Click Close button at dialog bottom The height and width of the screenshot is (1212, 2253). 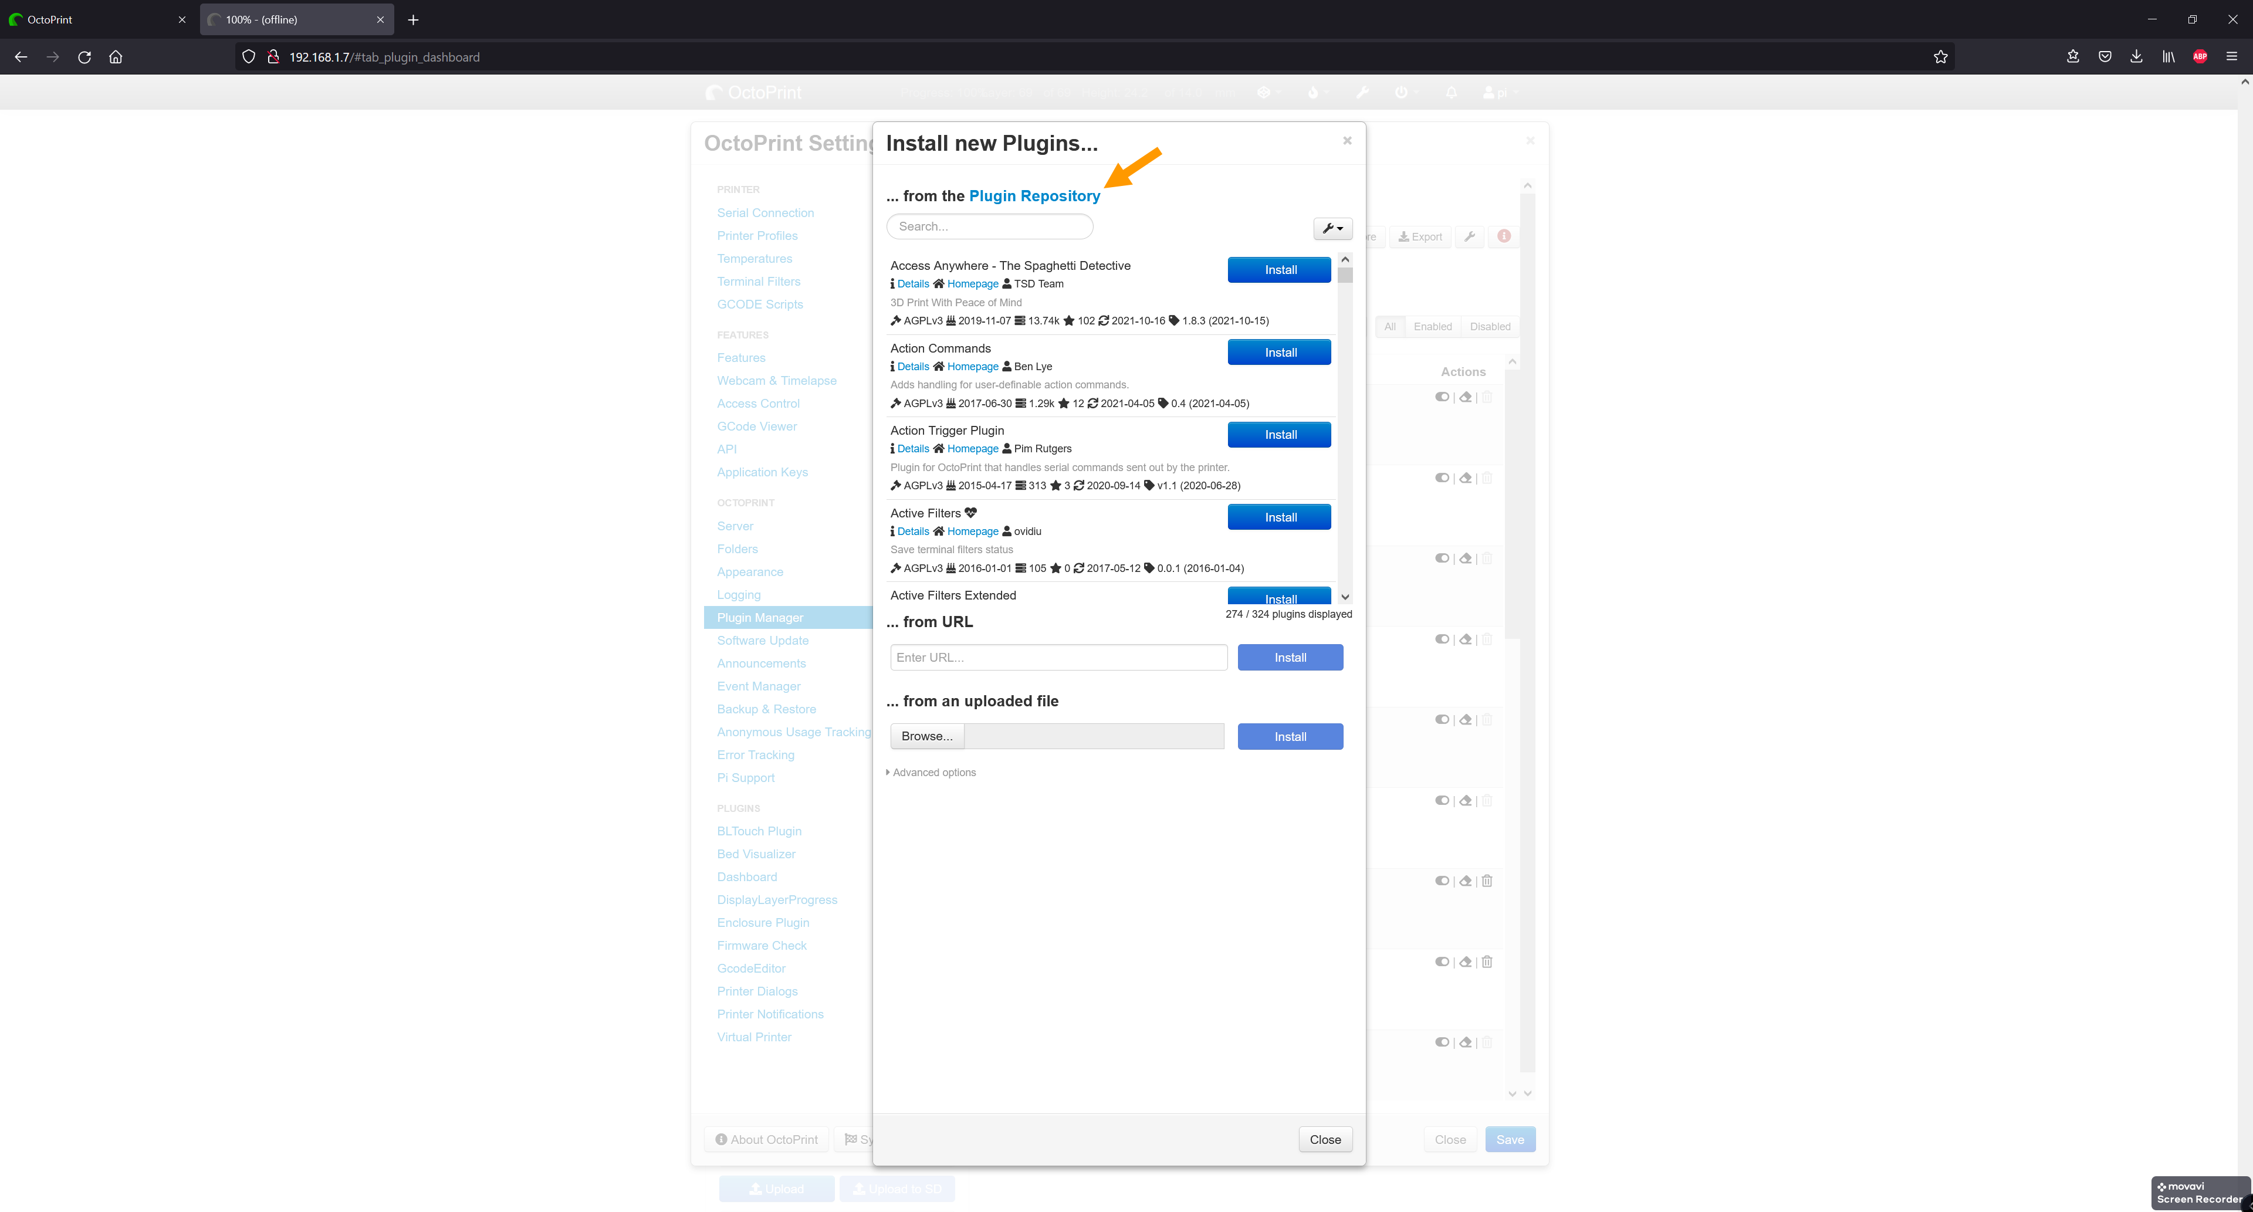(1325, 1139)
